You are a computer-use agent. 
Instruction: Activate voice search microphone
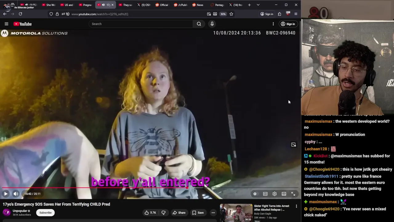point(212,24)
